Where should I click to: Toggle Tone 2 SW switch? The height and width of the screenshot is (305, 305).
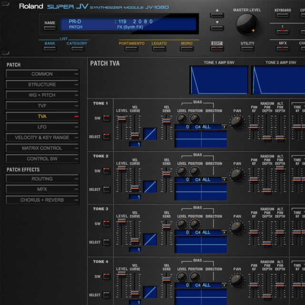pos(106,171)
